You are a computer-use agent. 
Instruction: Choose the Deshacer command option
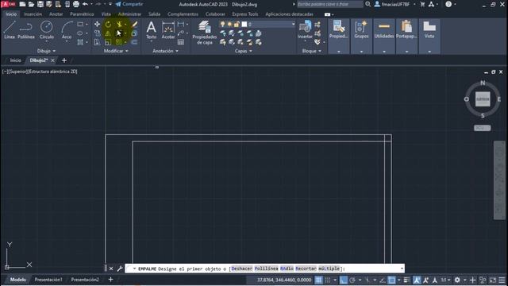241,269
